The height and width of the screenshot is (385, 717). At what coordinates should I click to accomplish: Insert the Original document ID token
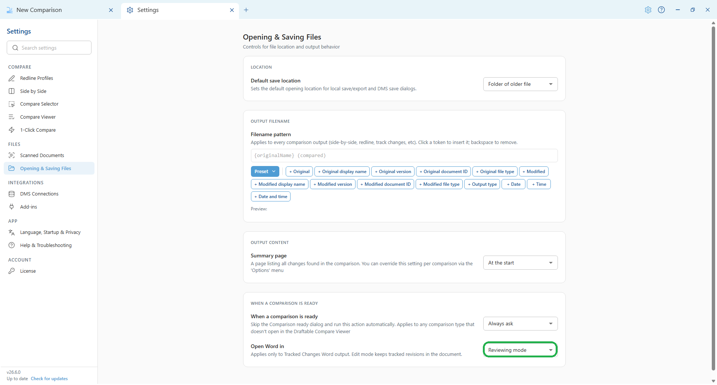pyautogui.click(x=443, y=172)
